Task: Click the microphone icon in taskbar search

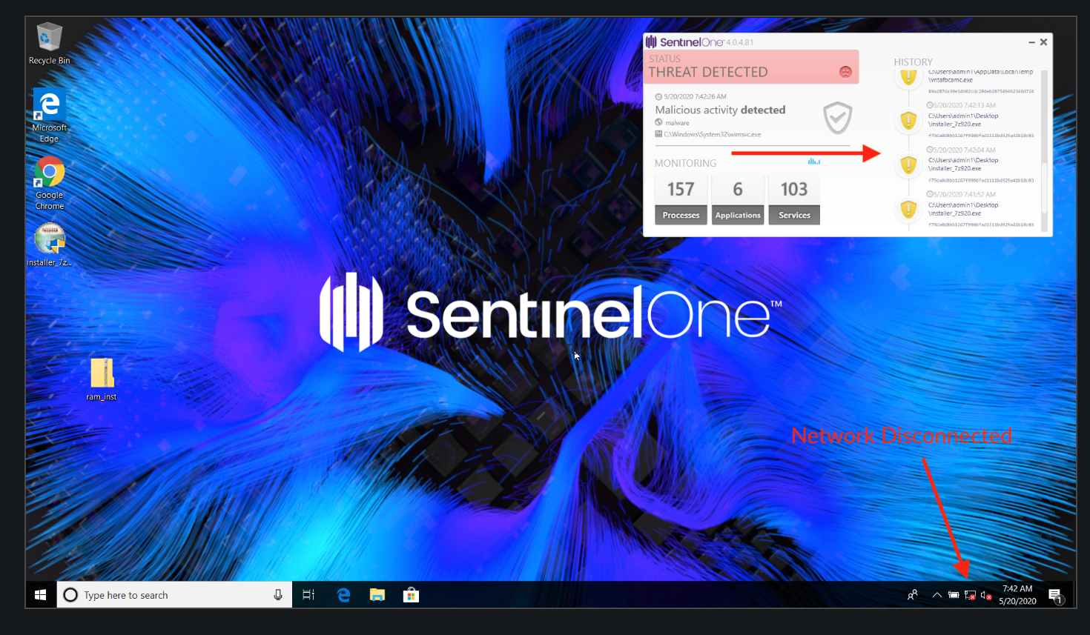Action: coord(278,595)
